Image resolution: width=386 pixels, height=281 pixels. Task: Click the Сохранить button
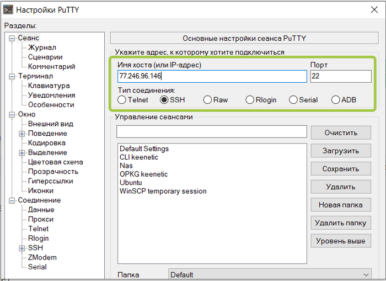(x=341, y=169)
